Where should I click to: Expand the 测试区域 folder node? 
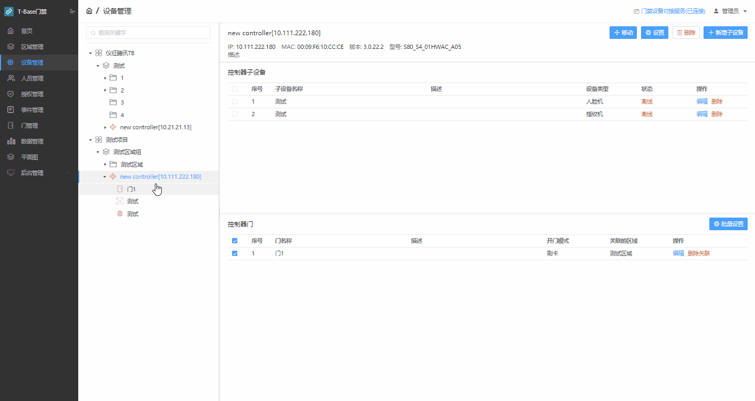pos(105,164)
